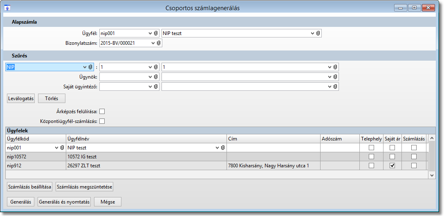Tick the Telephely checkbox for nip001
Screen dimensions: 444x217
[371, 147]
